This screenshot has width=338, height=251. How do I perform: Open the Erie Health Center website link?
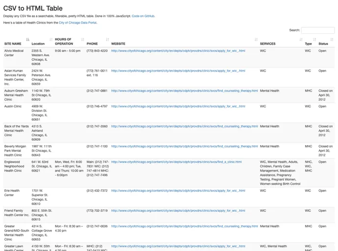(178, 191)
